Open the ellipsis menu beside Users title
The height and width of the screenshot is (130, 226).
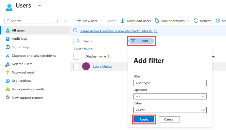[x=39, y=5]
